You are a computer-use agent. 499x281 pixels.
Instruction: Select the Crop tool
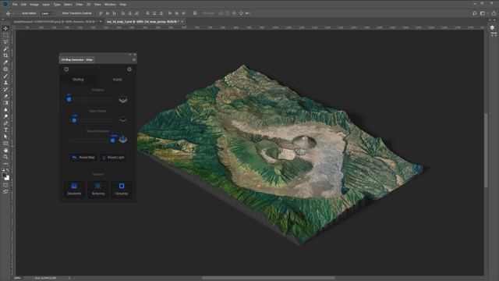click(5, 55)
